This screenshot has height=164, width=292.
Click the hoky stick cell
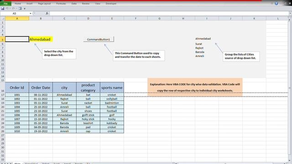click(88, 119)
